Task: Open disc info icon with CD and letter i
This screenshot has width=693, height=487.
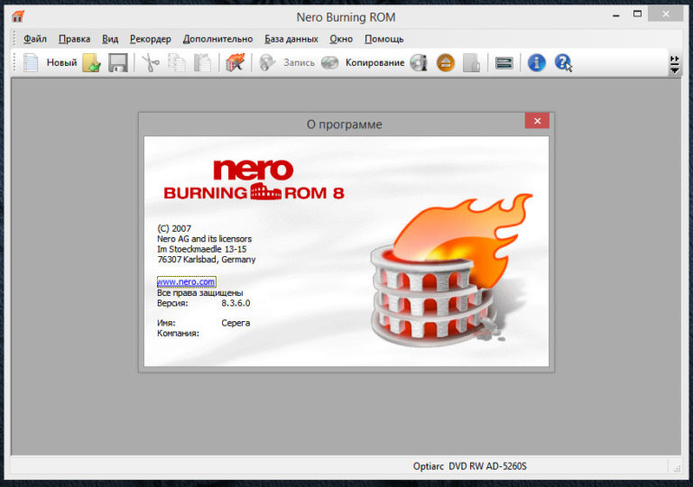Action: coord(419,63)
